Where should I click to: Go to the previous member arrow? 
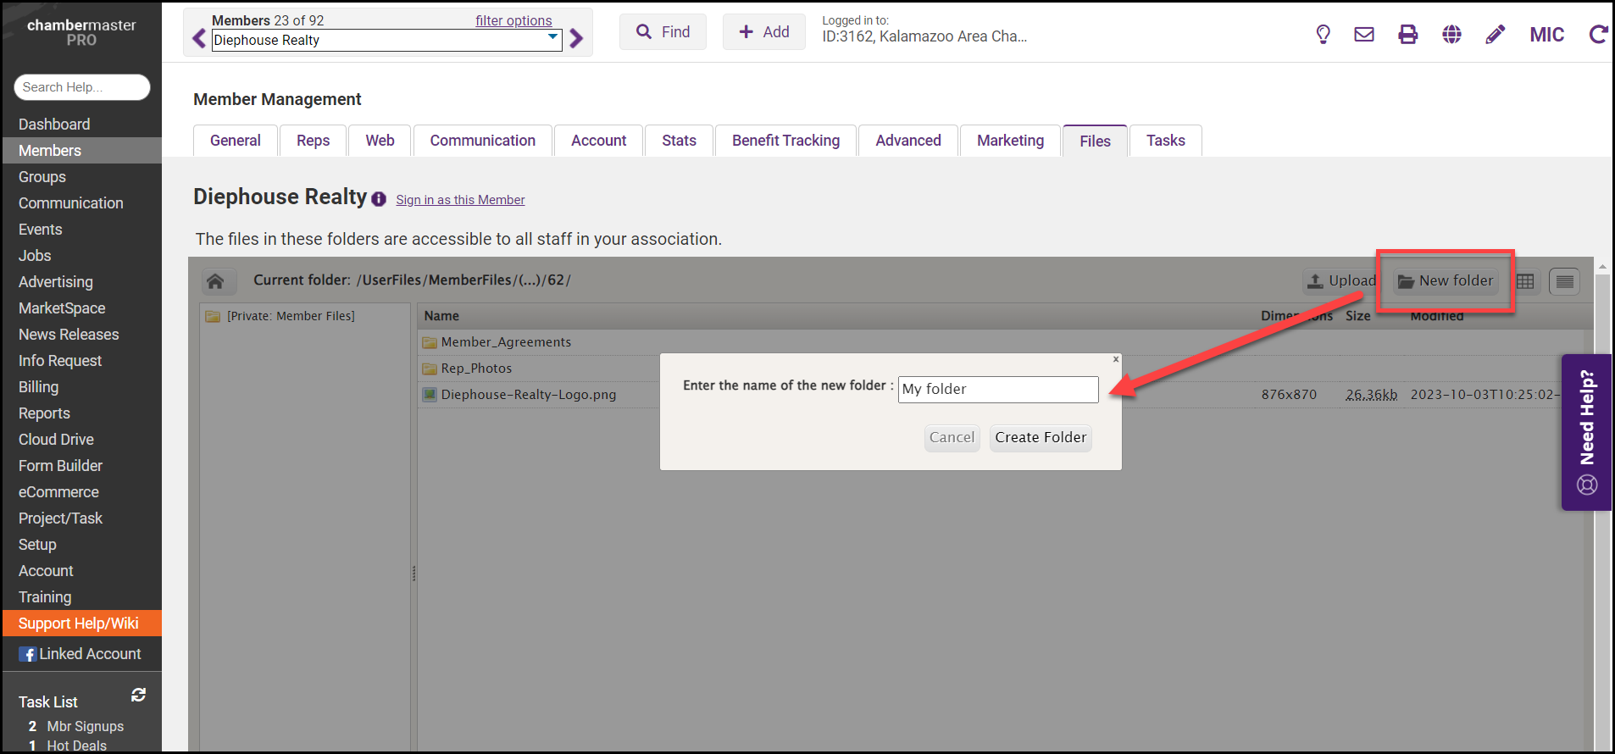tap(199, 39)
